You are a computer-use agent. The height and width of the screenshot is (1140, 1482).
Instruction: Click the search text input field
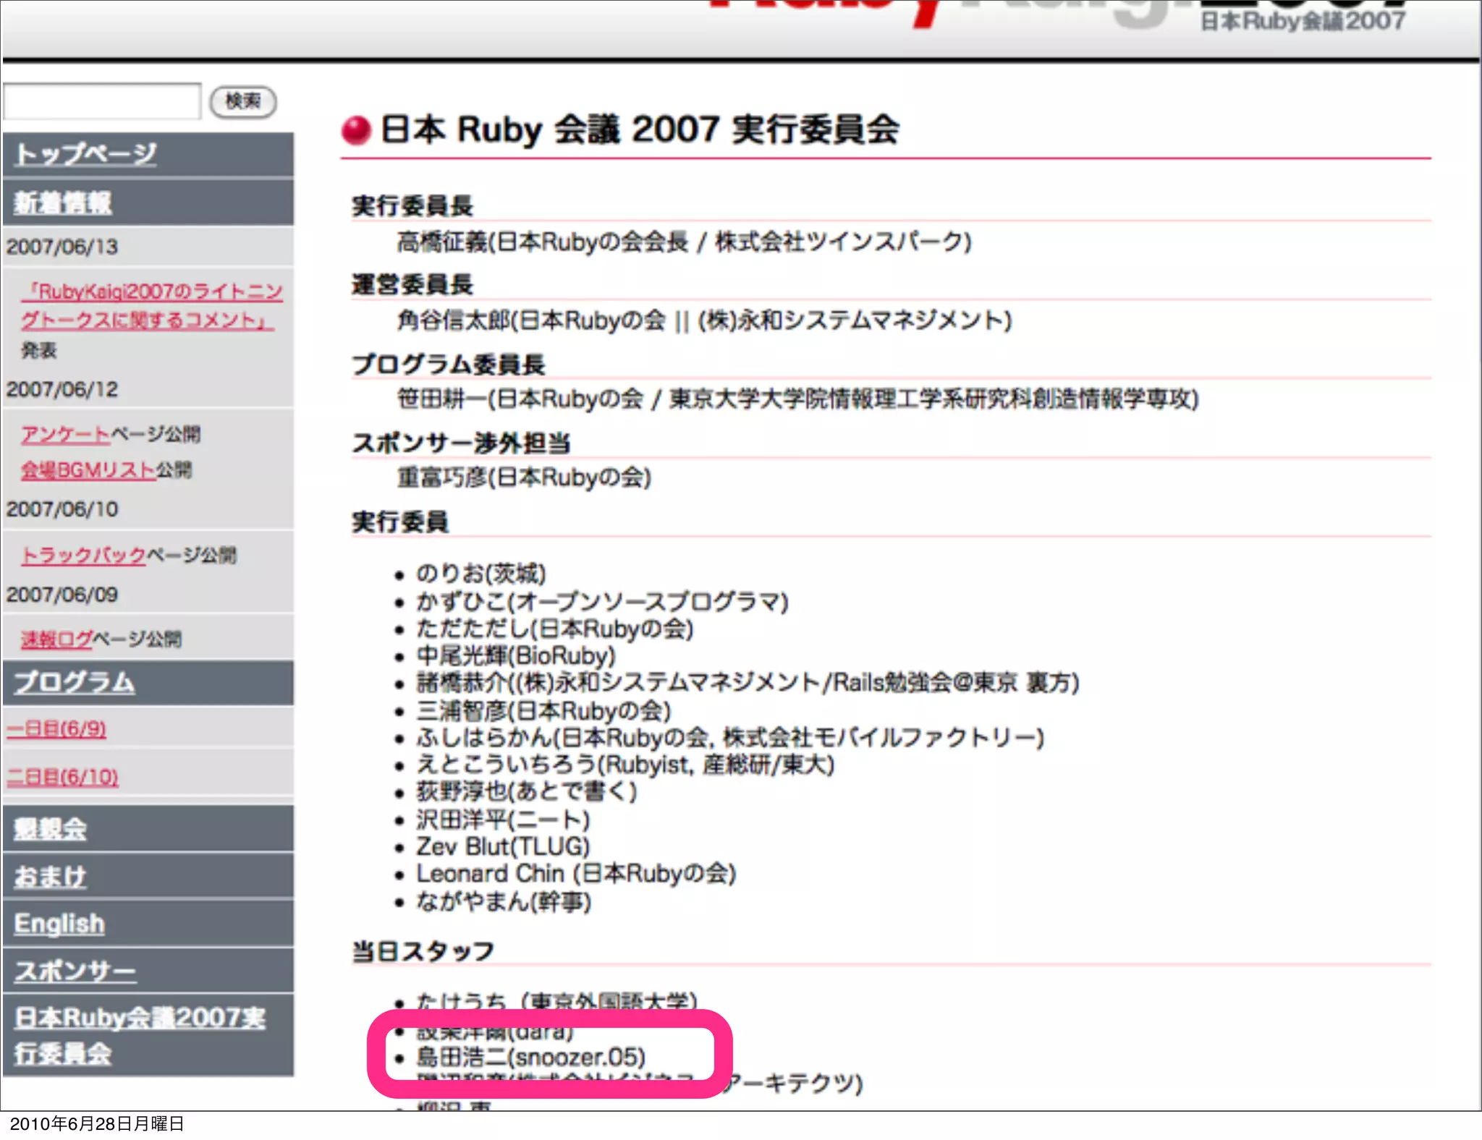[x=102, y=101]
